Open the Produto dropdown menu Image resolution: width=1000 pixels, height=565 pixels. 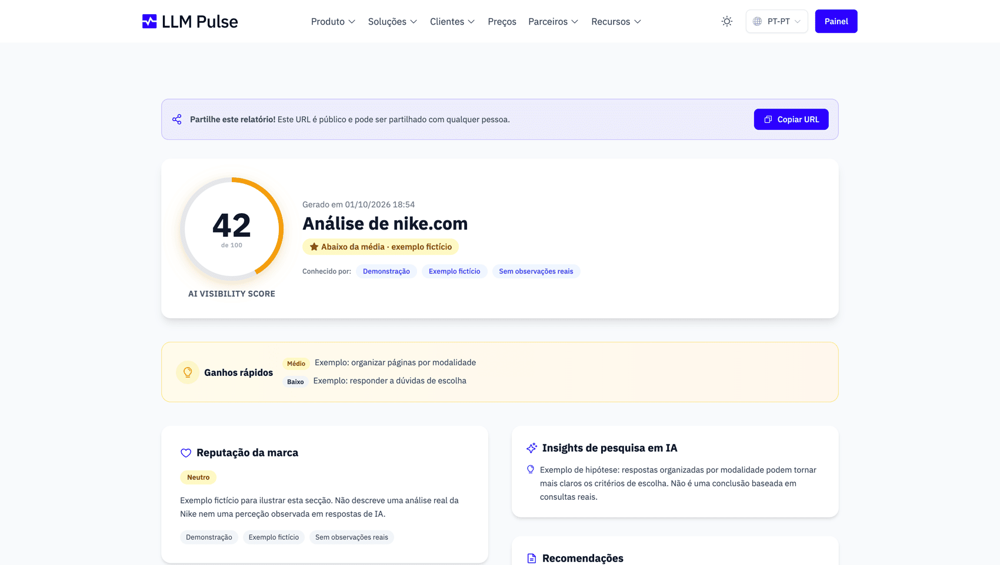pyautogui.click(x=333, y=22)
